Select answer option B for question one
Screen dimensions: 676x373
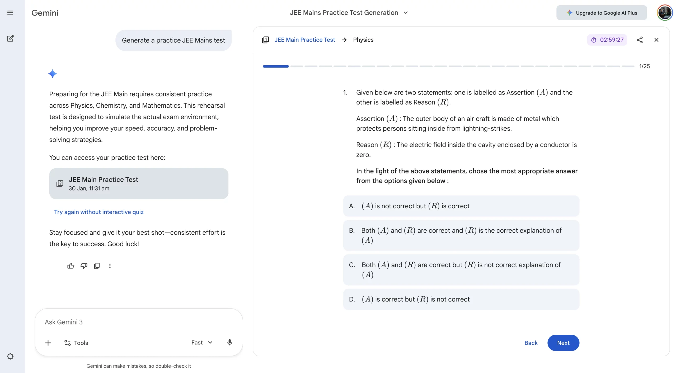461,235
